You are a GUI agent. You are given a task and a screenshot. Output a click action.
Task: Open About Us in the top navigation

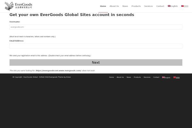[x=114, y=6]
